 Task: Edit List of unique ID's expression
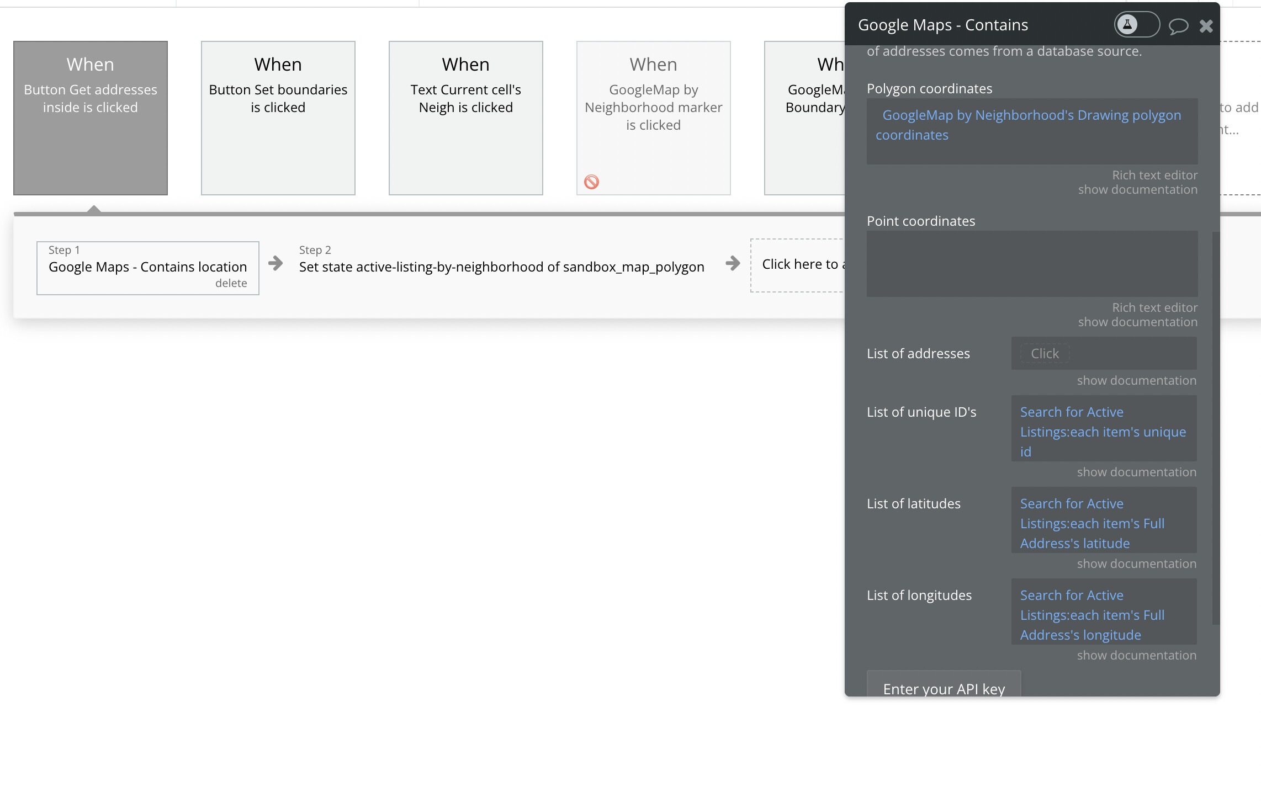coord(1103,432)
